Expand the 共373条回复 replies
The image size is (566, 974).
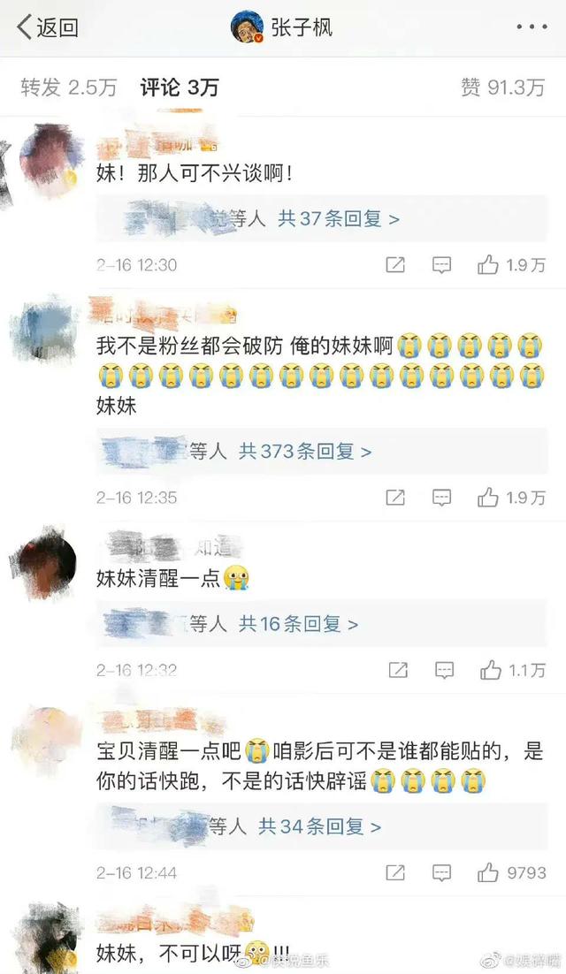point(304,451)
